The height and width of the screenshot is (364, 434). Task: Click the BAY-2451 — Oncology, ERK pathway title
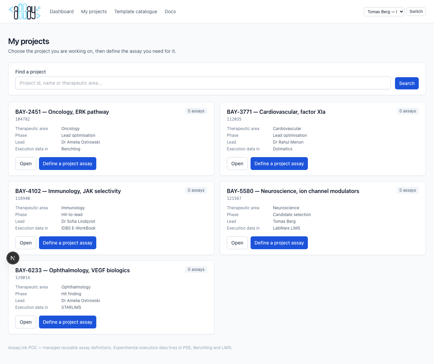[x=62, y=112]
